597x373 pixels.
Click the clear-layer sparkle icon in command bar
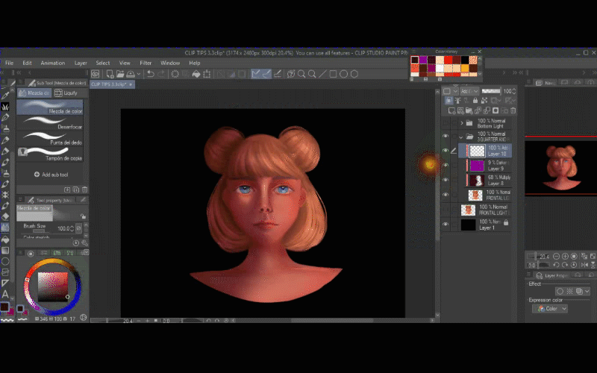[175, 75]
